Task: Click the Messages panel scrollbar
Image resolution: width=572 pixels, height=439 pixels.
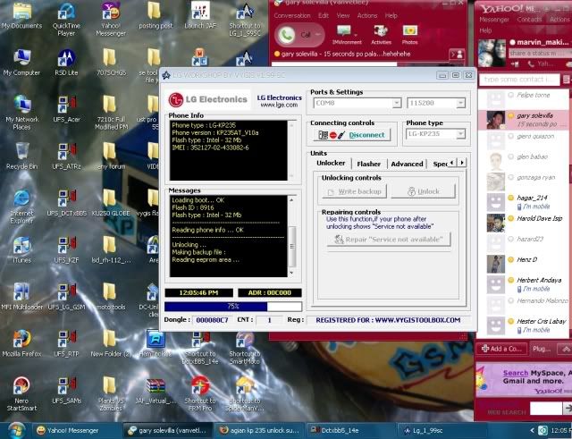Action: click(291, 236)
